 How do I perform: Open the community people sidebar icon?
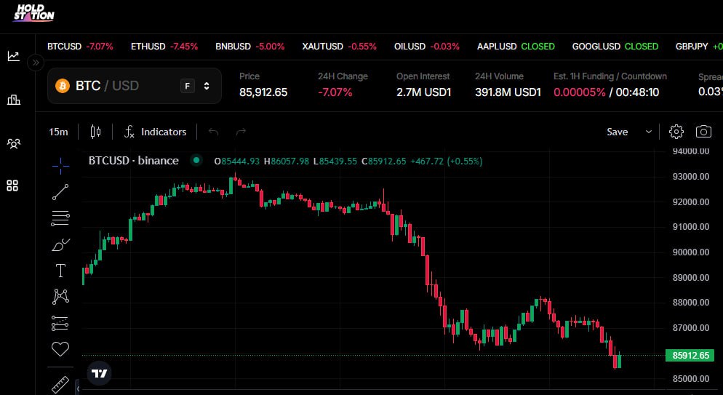(13, 143)
